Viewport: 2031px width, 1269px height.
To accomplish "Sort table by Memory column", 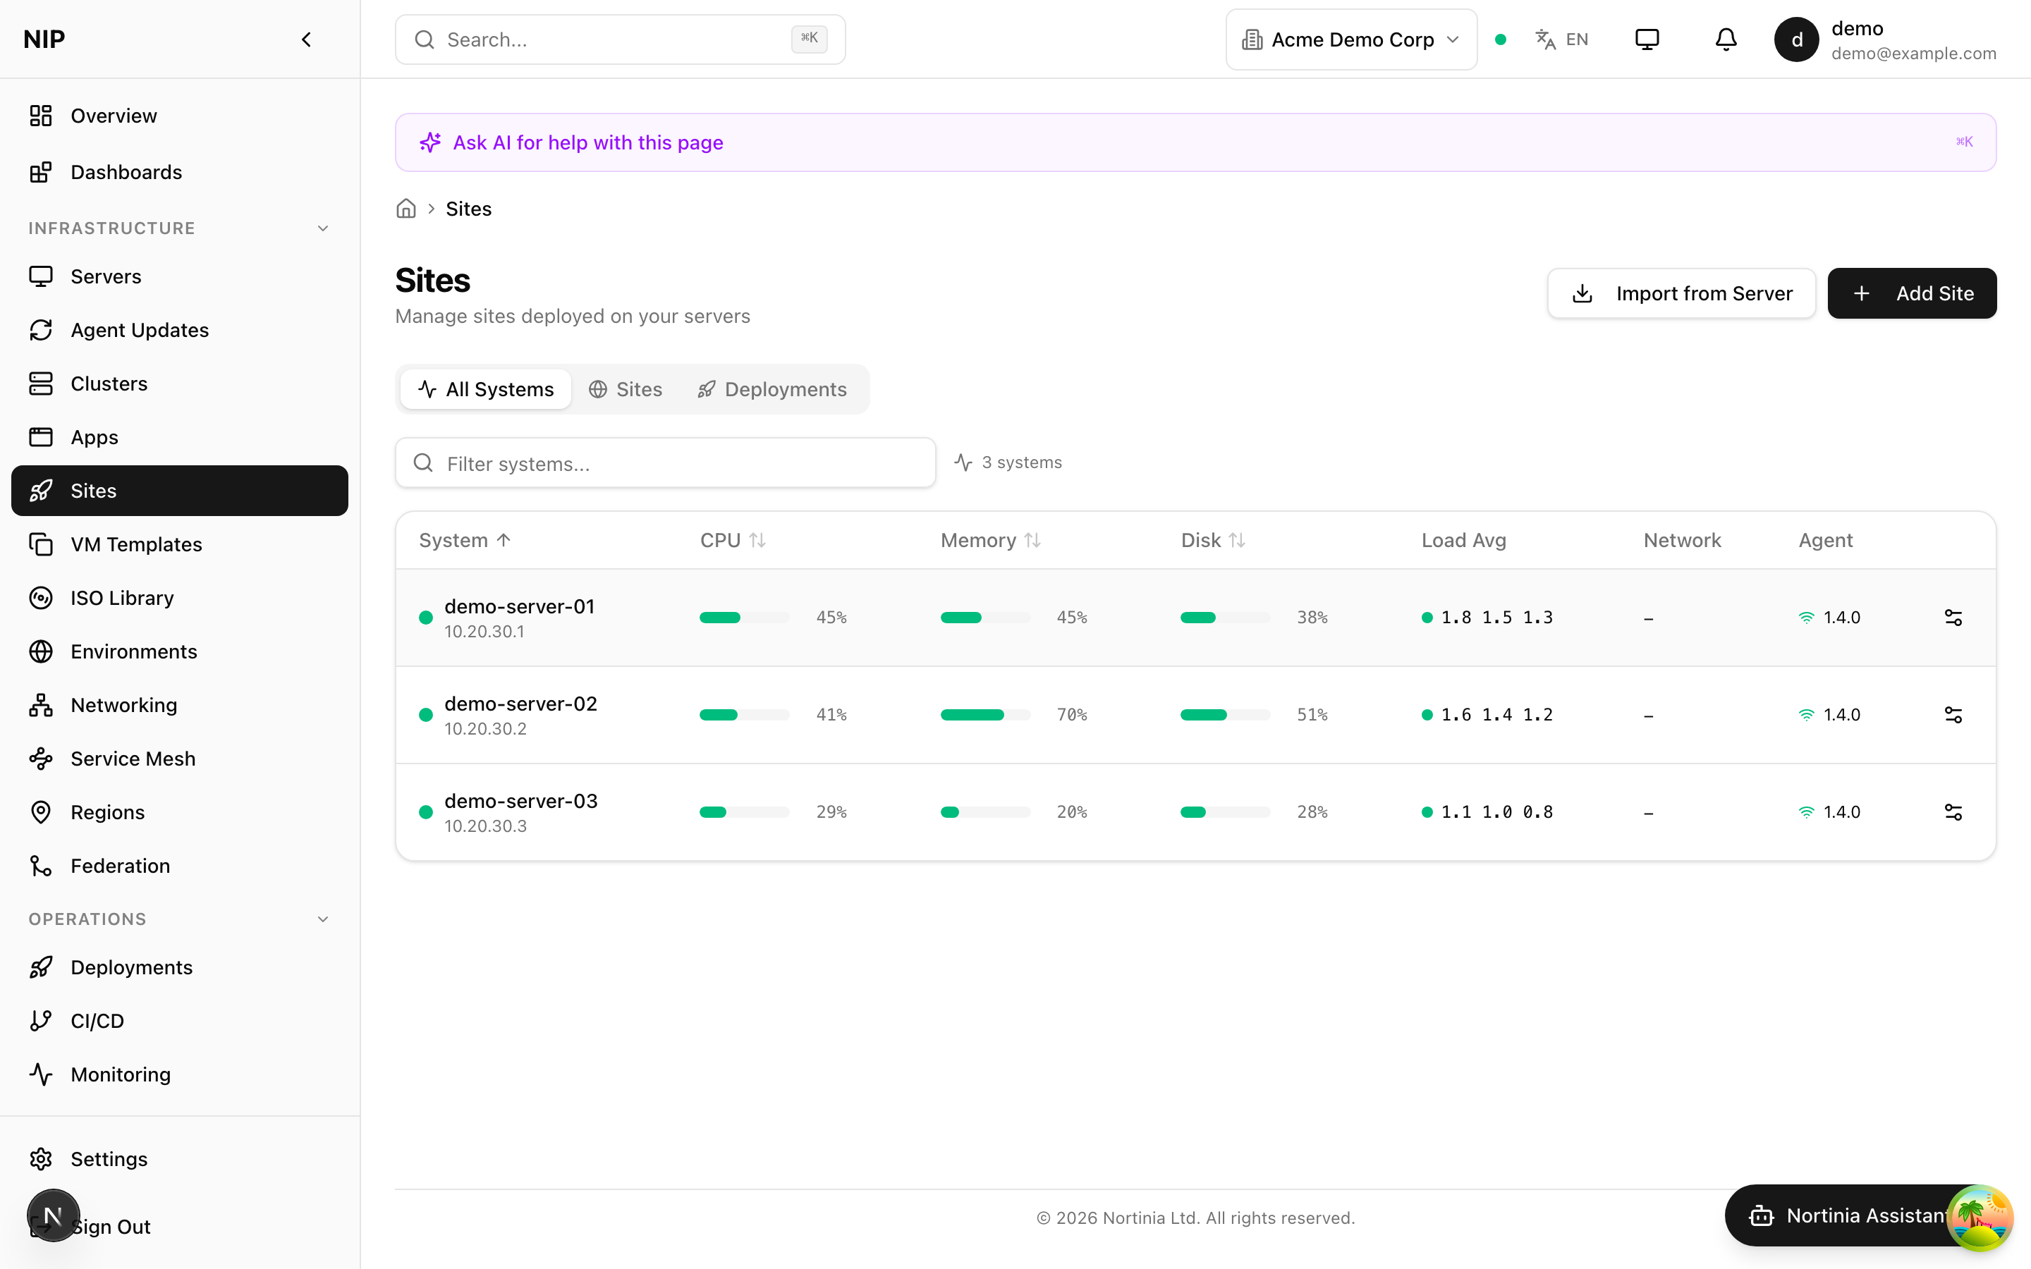I will 990,541.
